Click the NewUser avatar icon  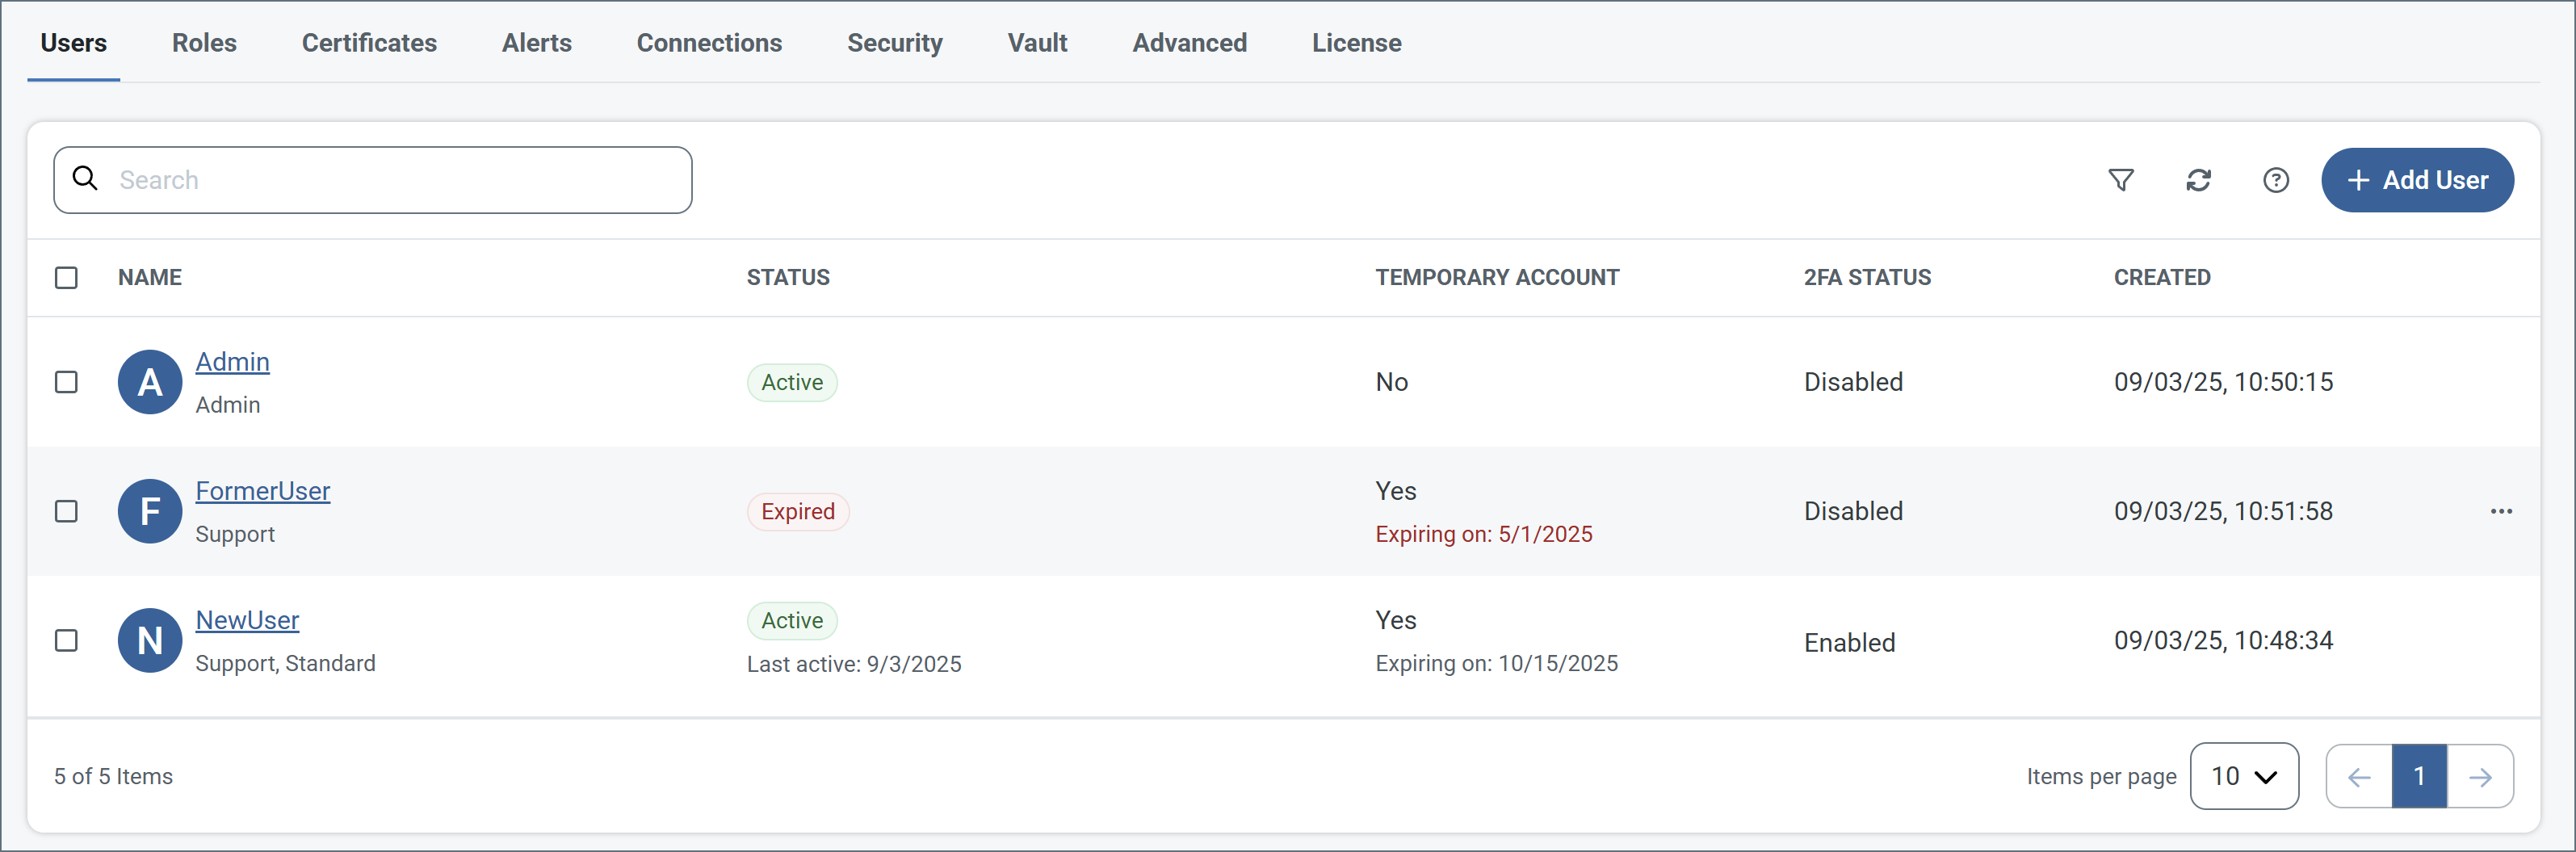(x=150, y=640)
